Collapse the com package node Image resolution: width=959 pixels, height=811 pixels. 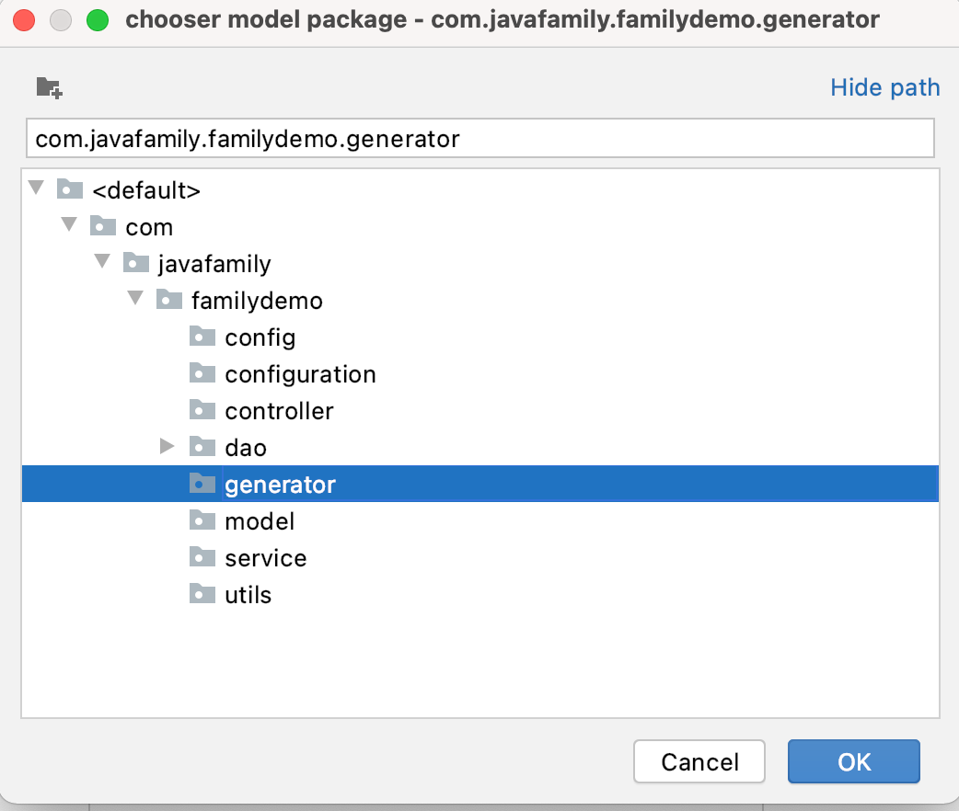69,226
